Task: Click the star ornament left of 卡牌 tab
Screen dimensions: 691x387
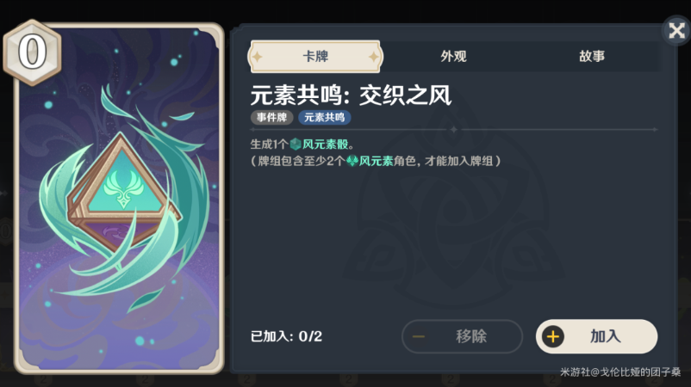Action: pos(258,57)
